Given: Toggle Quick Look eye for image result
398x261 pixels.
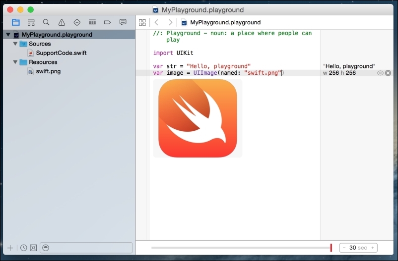Looking at the screenshot, I should pyautogui.click(x=380, y=73).
